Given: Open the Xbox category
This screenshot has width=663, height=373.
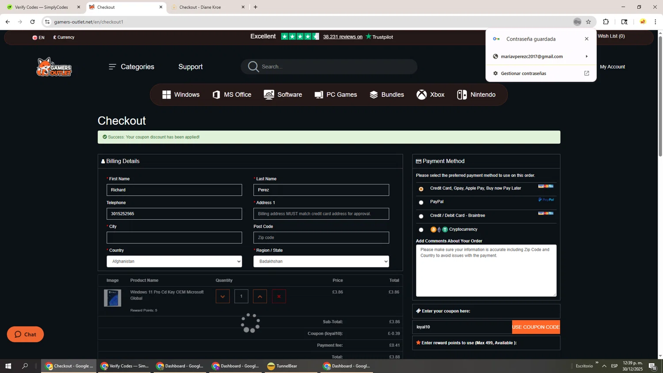Looking at the screenshot, I should pos(431,95).
